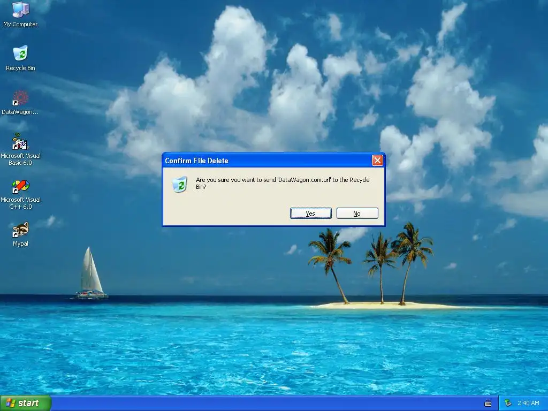
Task: Click the on-screen keyboard tray icon
Action: (488, 404)
